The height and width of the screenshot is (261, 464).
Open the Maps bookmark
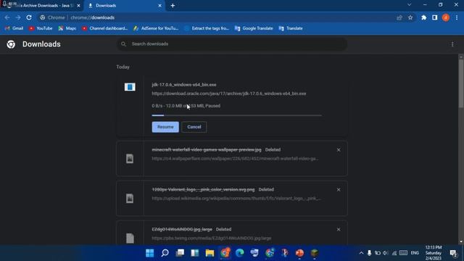[x=67, y=28]
